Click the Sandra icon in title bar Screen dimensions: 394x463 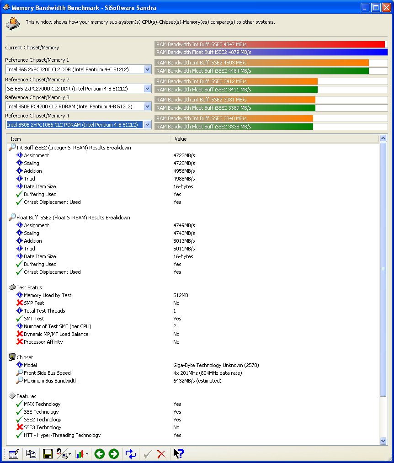point(6,7)
